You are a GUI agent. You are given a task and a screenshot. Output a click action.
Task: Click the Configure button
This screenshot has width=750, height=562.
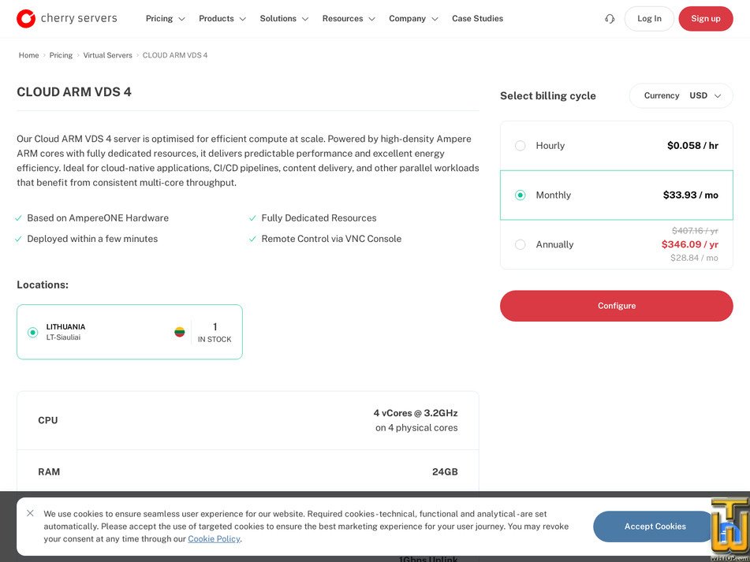click(x=616, y=306)
